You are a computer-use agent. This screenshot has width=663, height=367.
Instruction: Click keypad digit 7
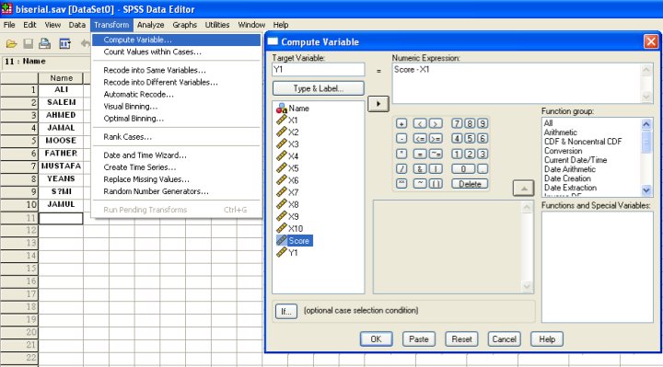point(457,124)
